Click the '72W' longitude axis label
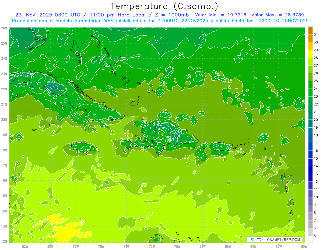323x250 pixels. pos(152,246)
